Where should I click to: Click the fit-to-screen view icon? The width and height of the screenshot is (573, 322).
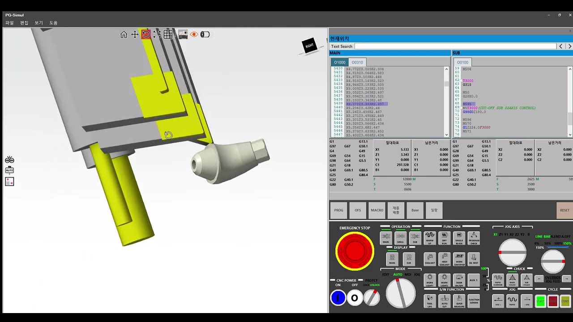pyautogui.click(x=157, y=34)
